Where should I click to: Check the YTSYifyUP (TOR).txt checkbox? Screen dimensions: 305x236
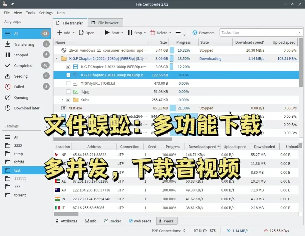point(69,83)
